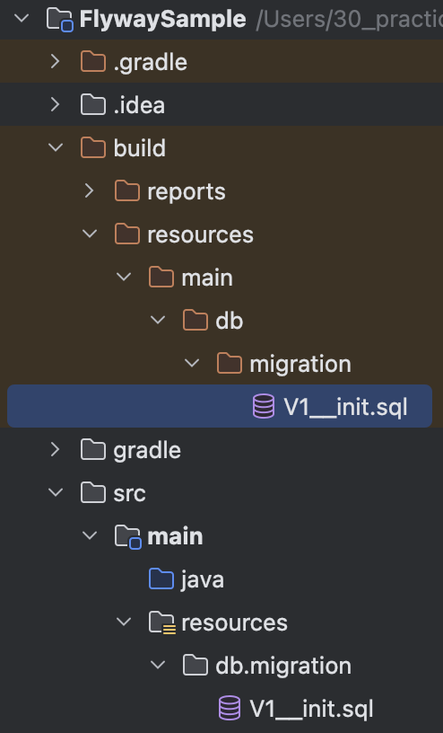Collapse the migration folder under db
Image resolution: width=443 pixels, height=733 pixels.
[192, 363]
